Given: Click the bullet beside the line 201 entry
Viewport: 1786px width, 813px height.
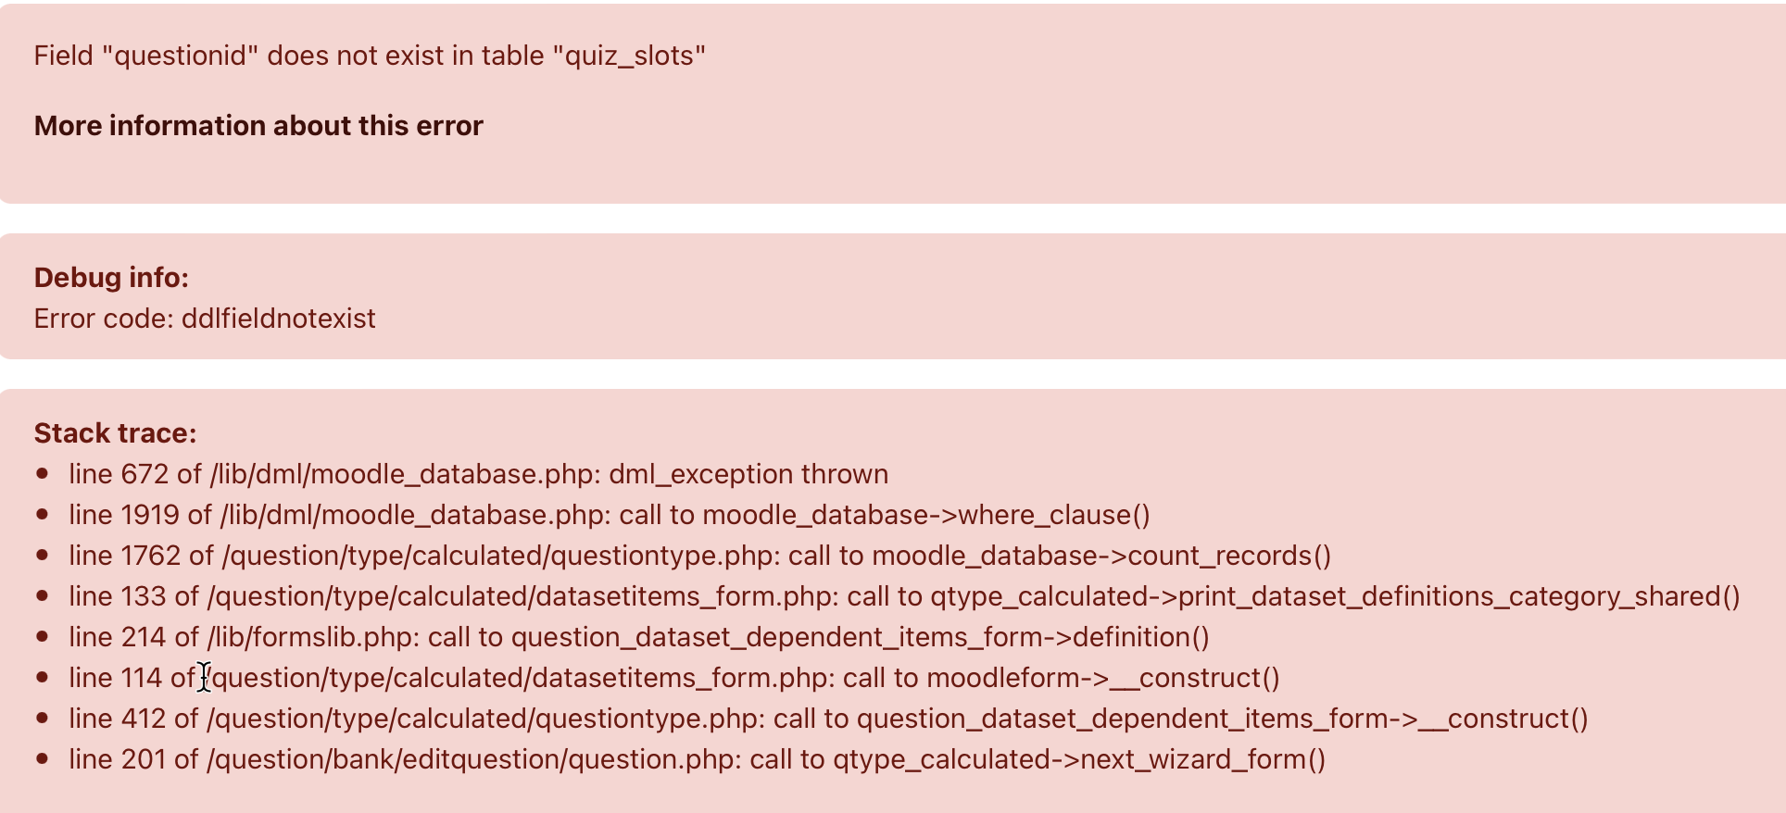Looking at the screenshot, I should pyautogui.click(x=42, y=758).
